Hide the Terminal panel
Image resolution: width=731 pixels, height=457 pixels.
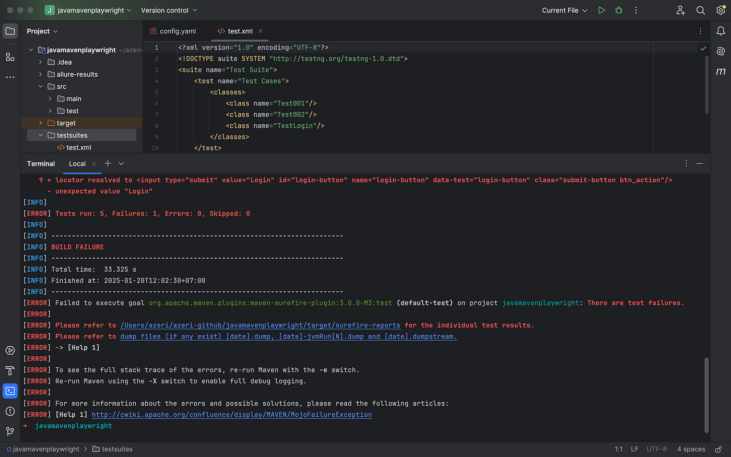(x=700, y=163)
